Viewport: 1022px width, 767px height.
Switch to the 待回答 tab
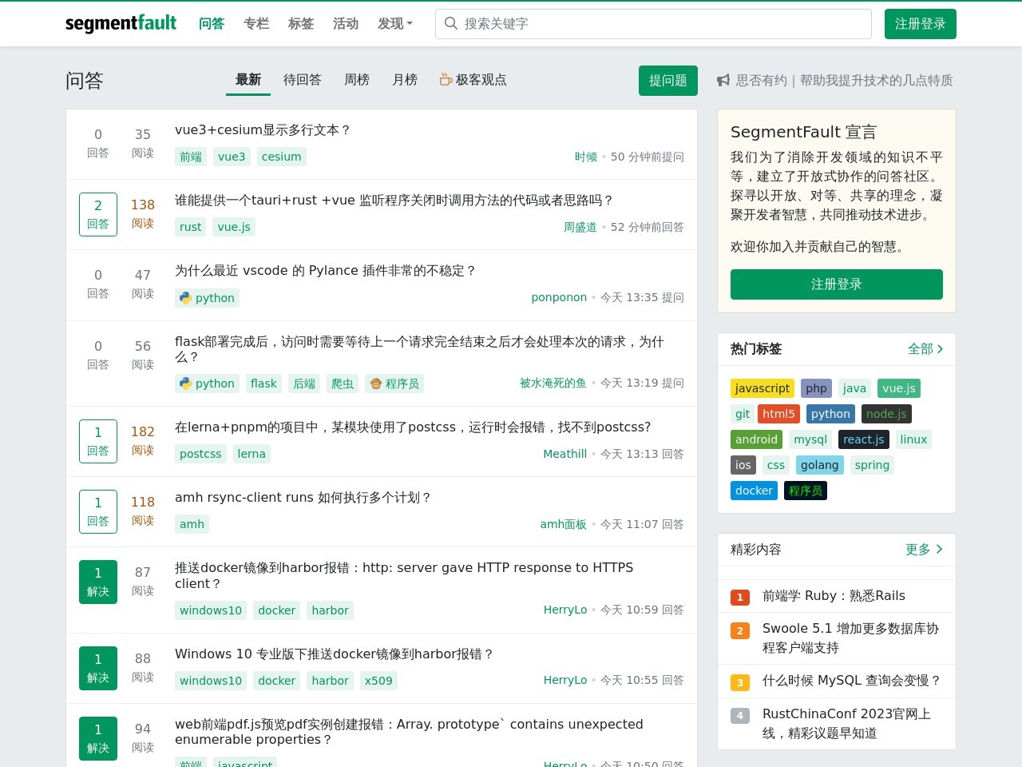click(303, 80)
